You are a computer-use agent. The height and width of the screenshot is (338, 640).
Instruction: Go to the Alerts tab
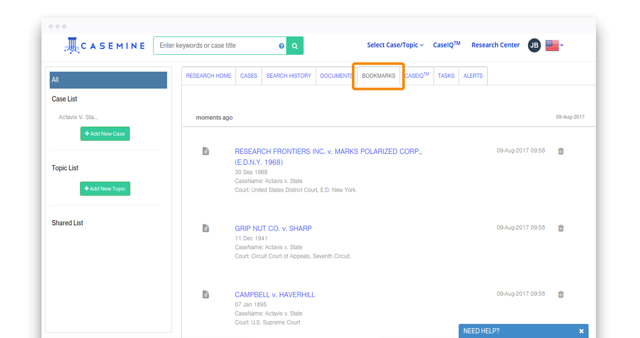(473, 76)
